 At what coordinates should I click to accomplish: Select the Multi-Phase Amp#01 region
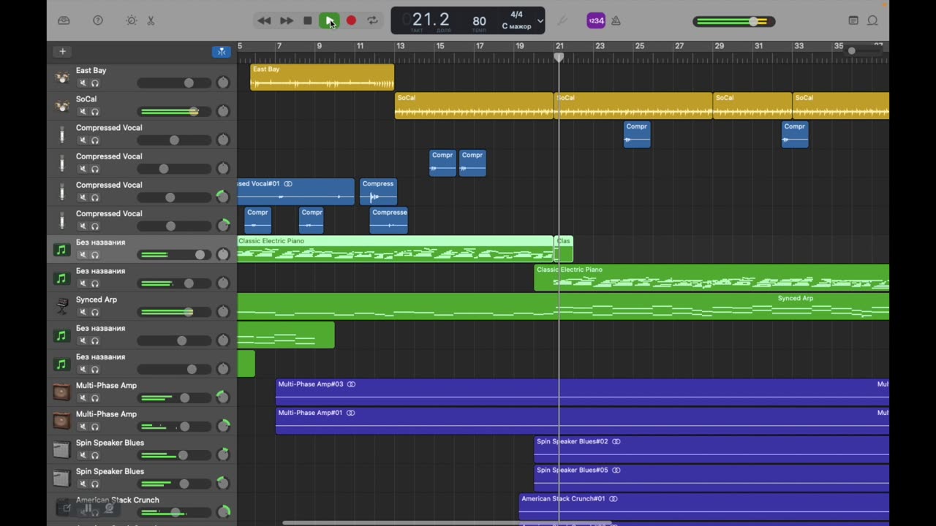[x=582, y=420]
